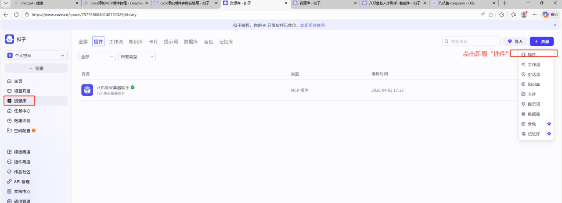The image size is (562, 203).
Task: Click the 导入 import button
Action: 515,42
